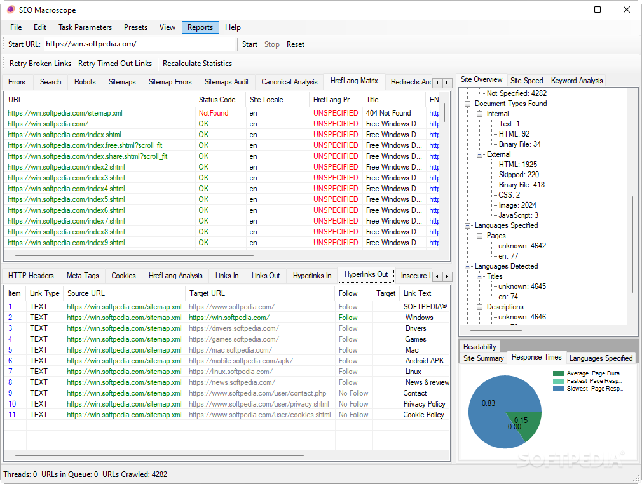Switch to the Canonical Analysis tab
Viewport: 642px width, 484px height.
click(x=289, y=82)
